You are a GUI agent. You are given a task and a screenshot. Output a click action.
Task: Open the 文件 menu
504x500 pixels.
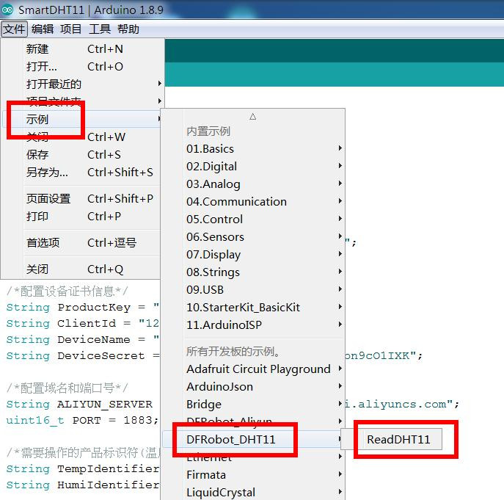[14, 29]
